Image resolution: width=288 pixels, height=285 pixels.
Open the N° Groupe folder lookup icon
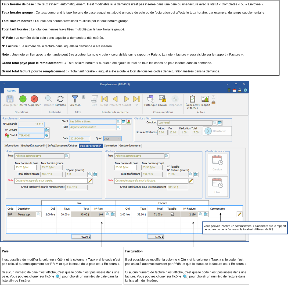[x=47, y=130]
